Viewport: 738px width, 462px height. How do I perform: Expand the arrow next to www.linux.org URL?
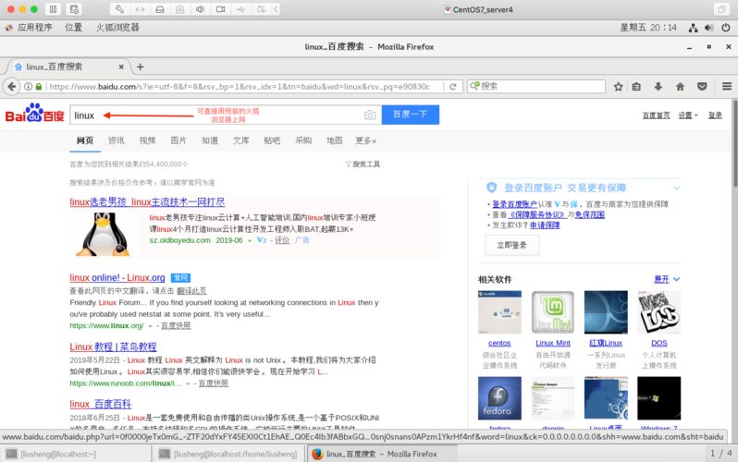(x=150, y=326)
